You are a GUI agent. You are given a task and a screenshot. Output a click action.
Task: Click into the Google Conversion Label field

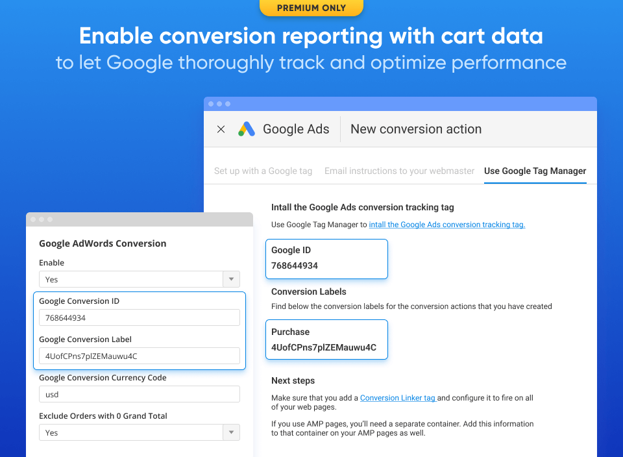click(139, 356)
